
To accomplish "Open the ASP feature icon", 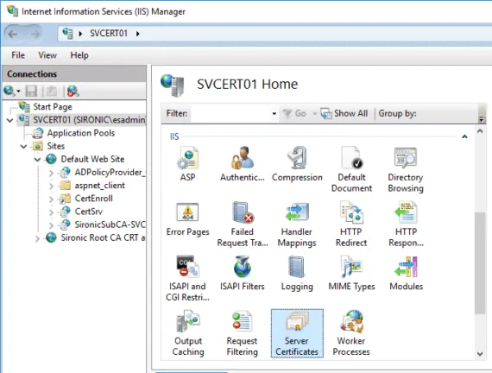I will pos(187,164).
